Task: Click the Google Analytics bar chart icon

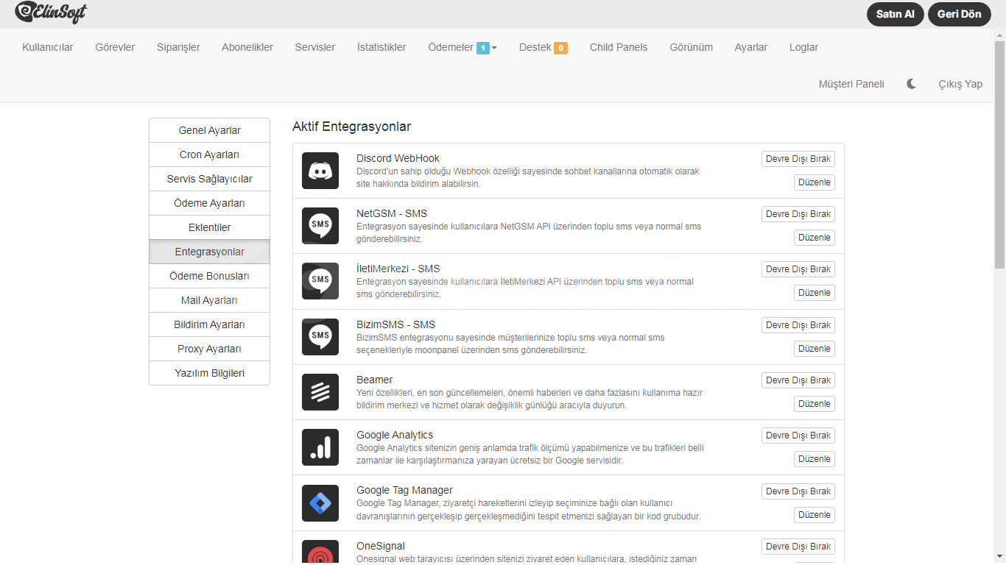Action: tap(320, 447)
